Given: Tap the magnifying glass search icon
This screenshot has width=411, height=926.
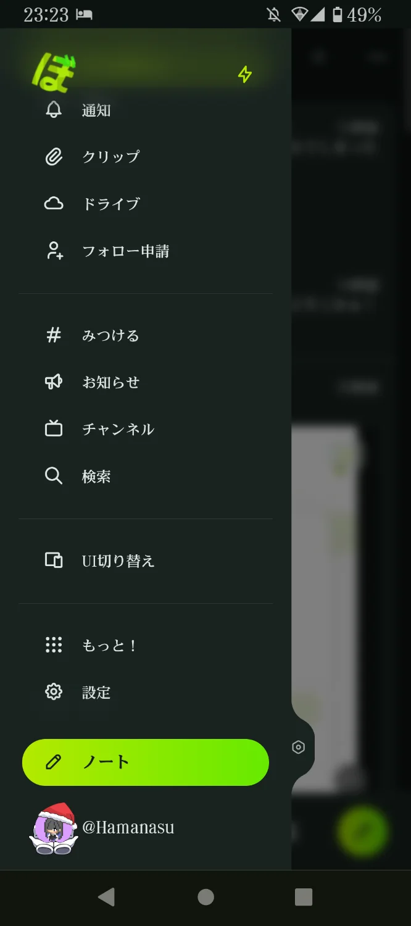Looking at the screenshot, I should pyautogui.click(x=54, y=476).
